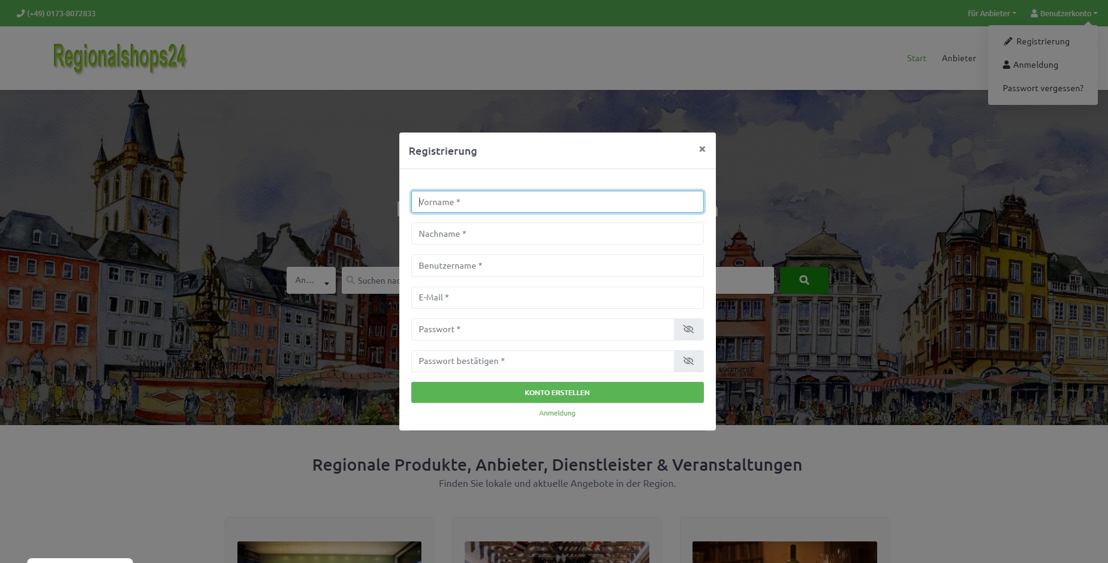Click the E-Mail input field

pos(557,297)
